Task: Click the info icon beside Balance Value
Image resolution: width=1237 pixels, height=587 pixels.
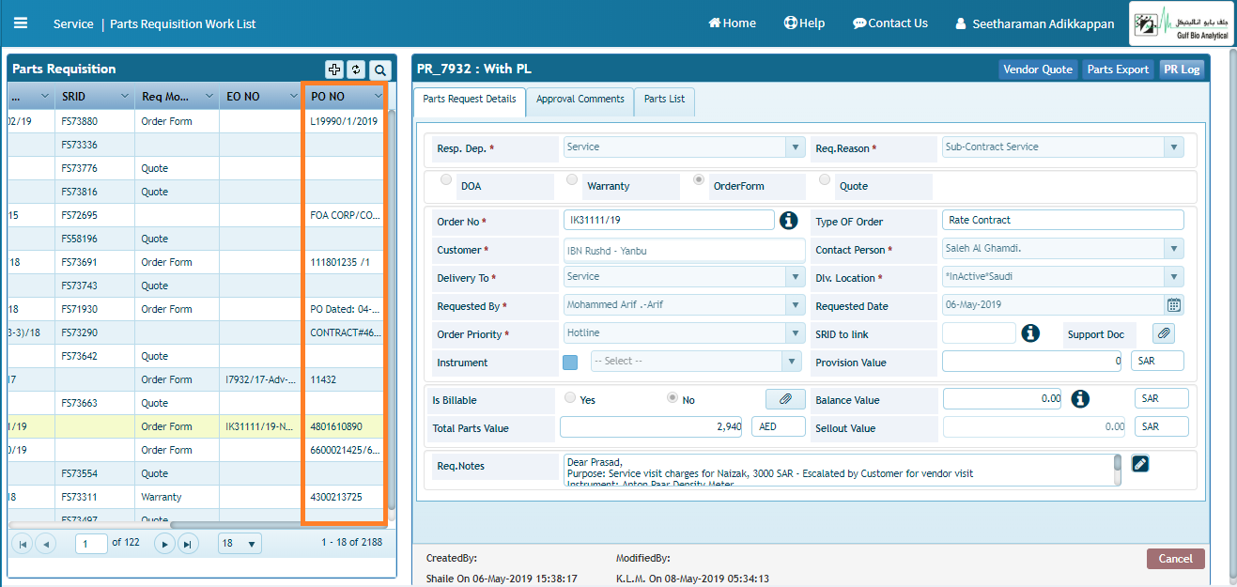Action: (x=1080, y=399)
